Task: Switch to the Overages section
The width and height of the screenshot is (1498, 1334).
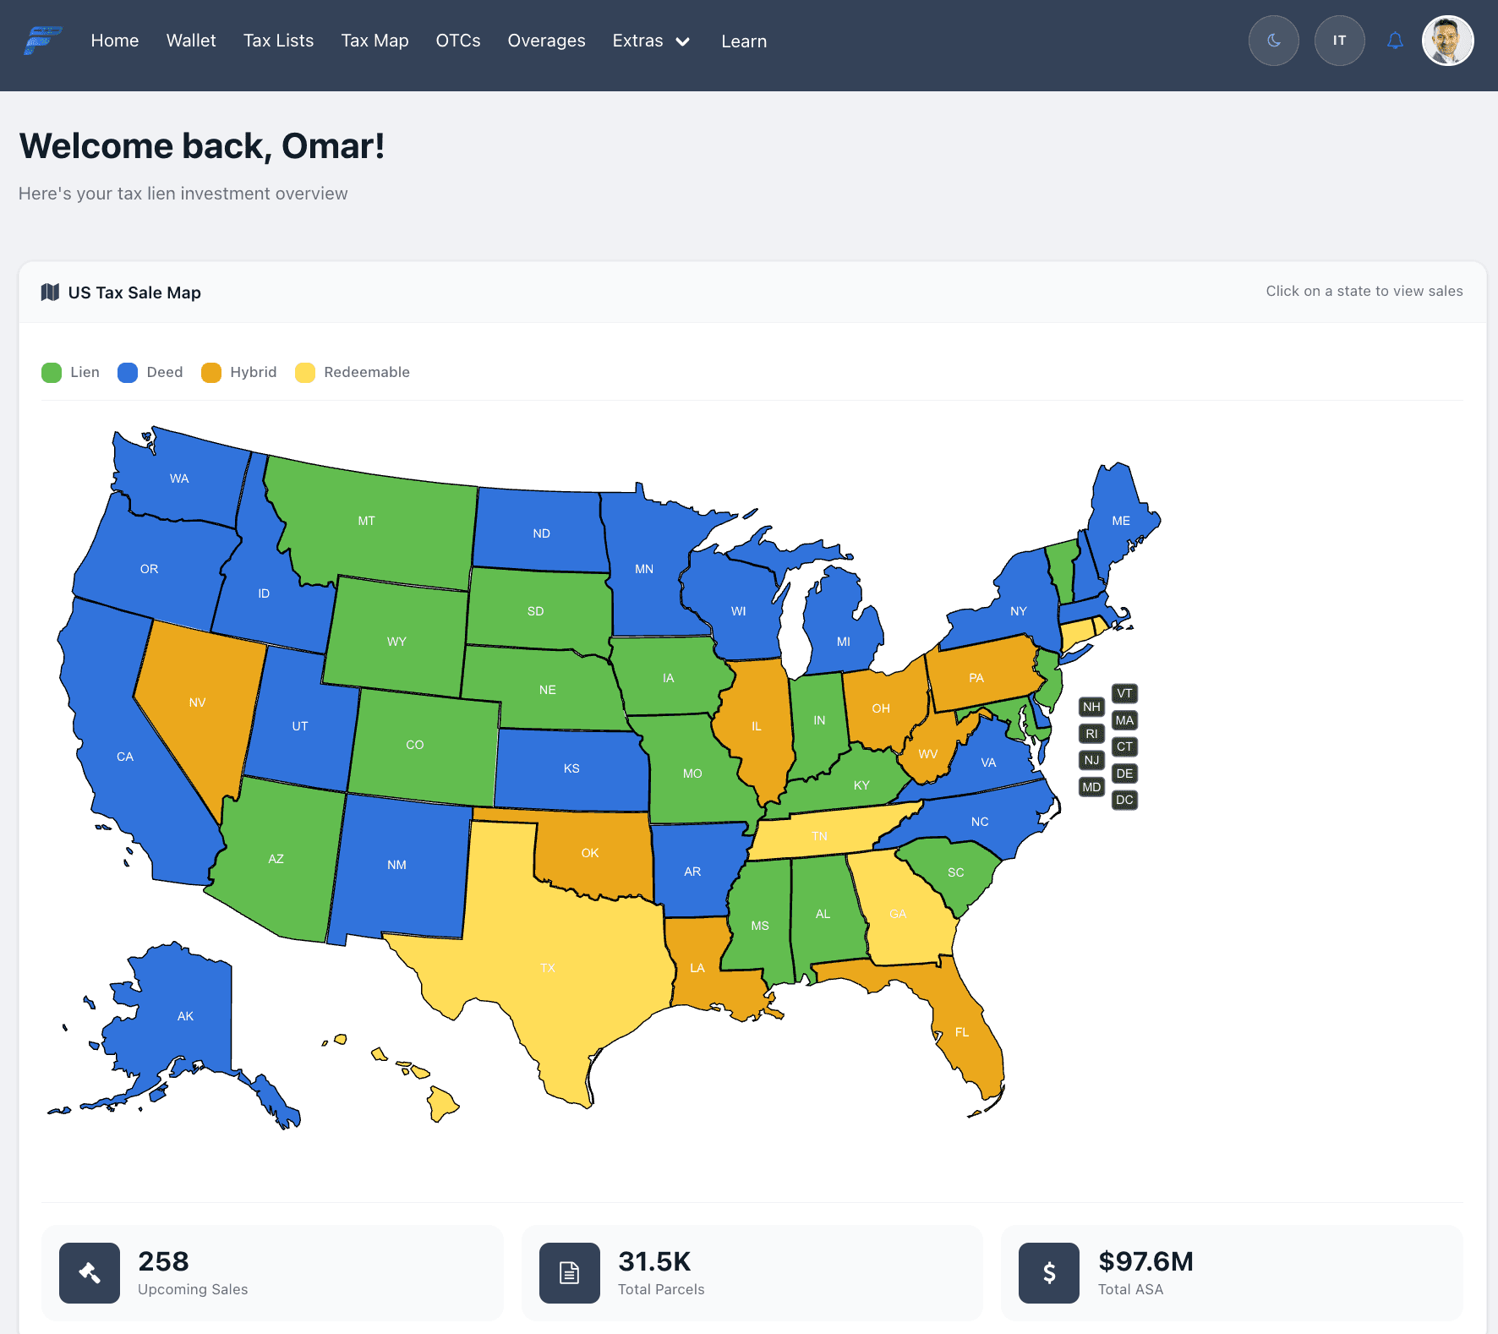Action: [546, 40]
